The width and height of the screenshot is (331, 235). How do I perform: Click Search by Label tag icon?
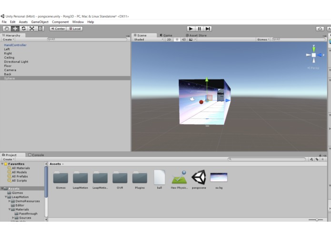pos(317,159)
